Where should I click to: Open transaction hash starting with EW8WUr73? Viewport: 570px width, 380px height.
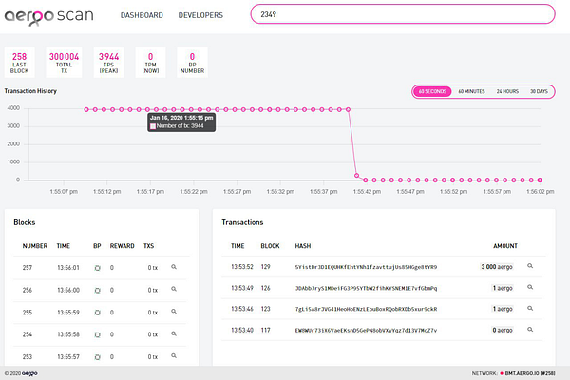(366, 331)
